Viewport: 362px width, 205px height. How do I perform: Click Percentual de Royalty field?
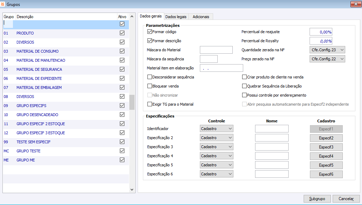(x=321, y=41)
